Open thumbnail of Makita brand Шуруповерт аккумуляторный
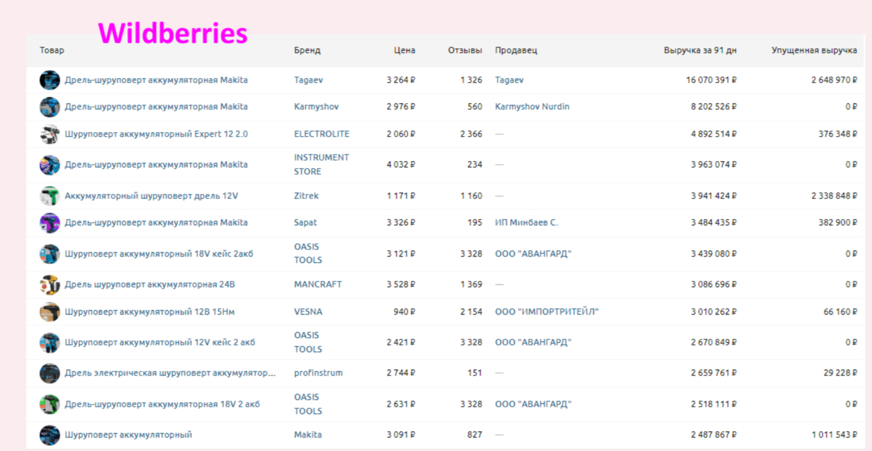The width and height of the screenshot is (872, 451). click(x=49, y=435)
